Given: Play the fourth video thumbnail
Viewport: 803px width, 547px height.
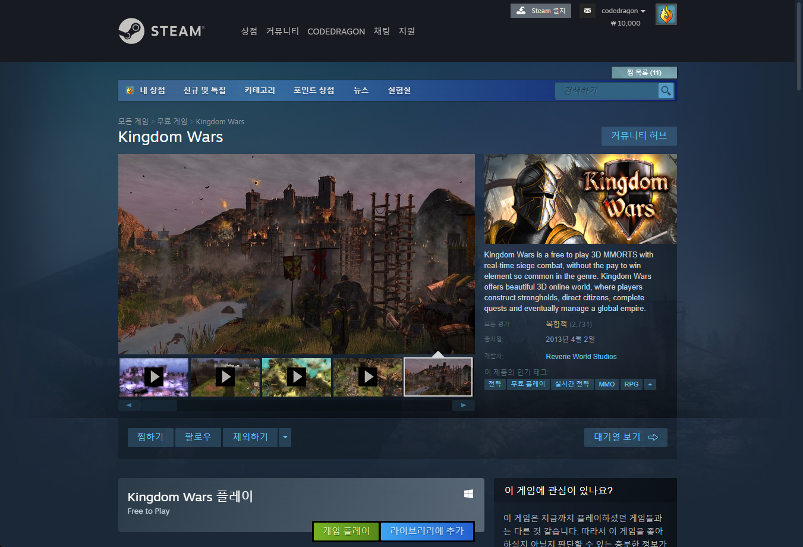Looking at the screenshot, I should [368, 377].
